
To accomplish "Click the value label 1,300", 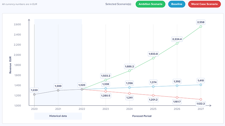I will click(x=58, y=86).
